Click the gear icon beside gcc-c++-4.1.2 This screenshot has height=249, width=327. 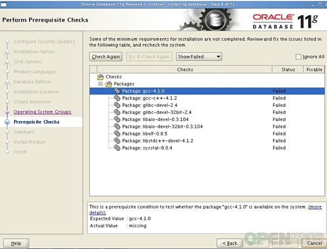tap(117, 98)
